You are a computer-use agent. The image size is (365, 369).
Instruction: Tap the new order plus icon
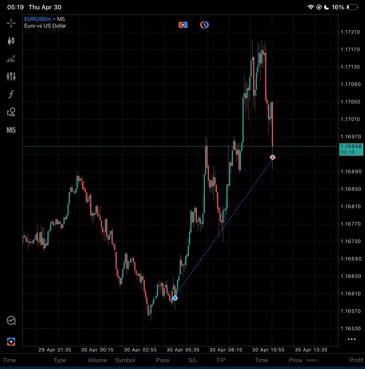pyautogui.click(x=11, y=342)
